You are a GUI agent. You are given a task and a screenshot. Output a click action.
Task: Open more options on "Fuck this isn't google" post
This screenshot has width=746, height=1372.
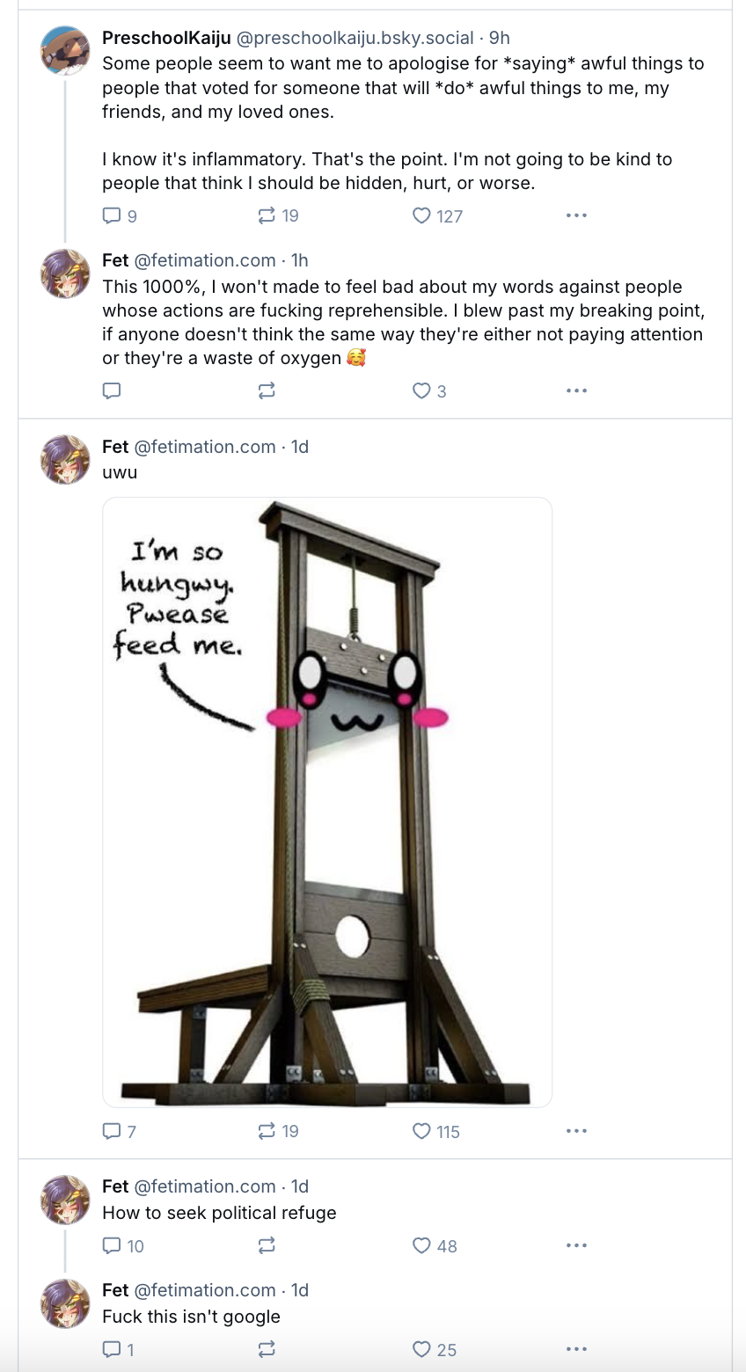tap(576, 1349)
